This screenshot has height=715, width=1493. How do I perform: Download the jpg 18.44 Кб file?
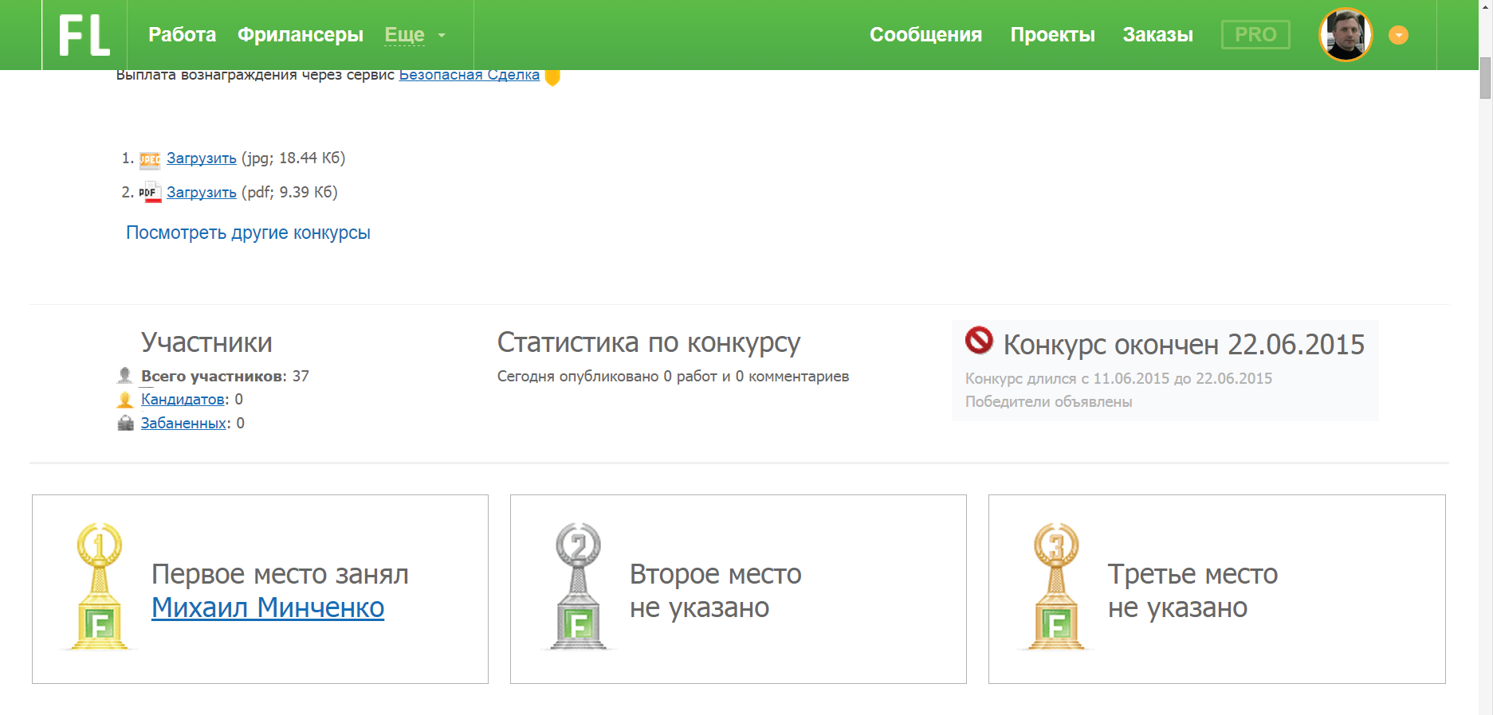pyautogui.click(x=202, y=158)
